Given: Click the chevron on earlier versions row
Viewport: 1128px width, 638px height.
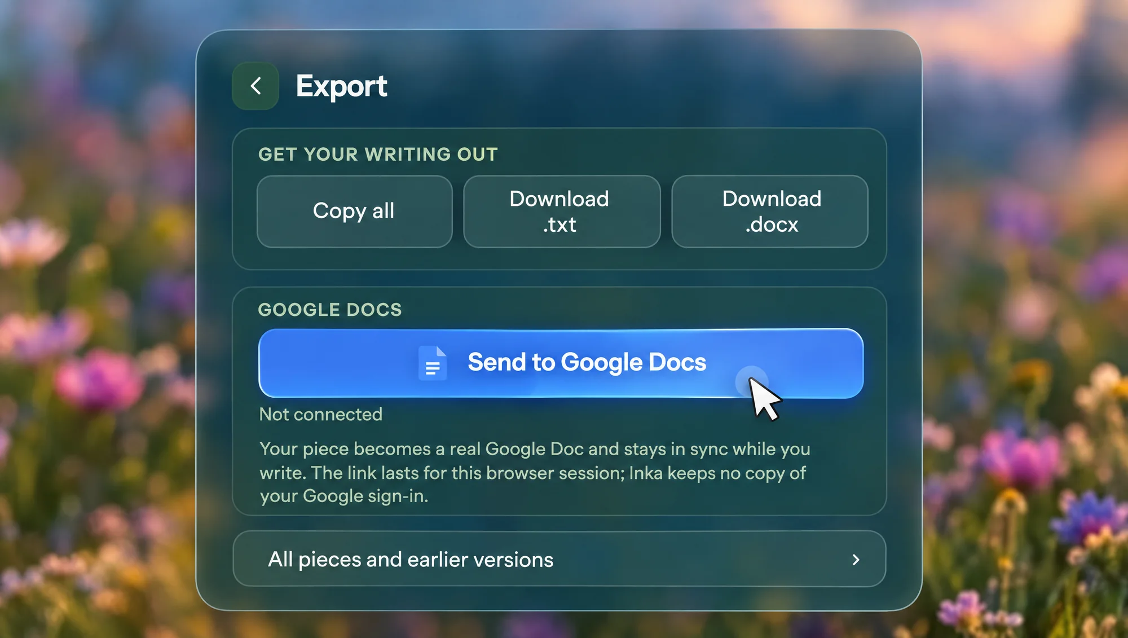Looking at the screenshot, I should tap(856, 560).
